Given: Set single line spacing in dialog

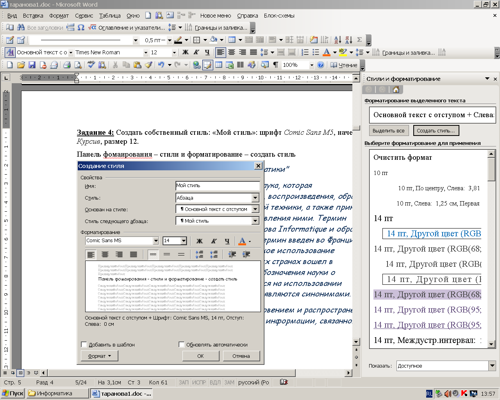Looking at the screenshot, I should point(153,255).
